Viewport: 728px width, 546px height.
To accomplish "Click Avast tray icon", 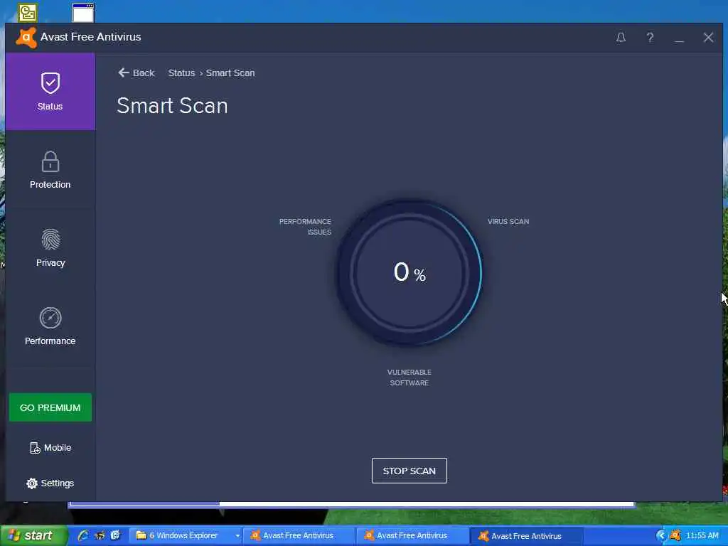I will pos(675,536).
